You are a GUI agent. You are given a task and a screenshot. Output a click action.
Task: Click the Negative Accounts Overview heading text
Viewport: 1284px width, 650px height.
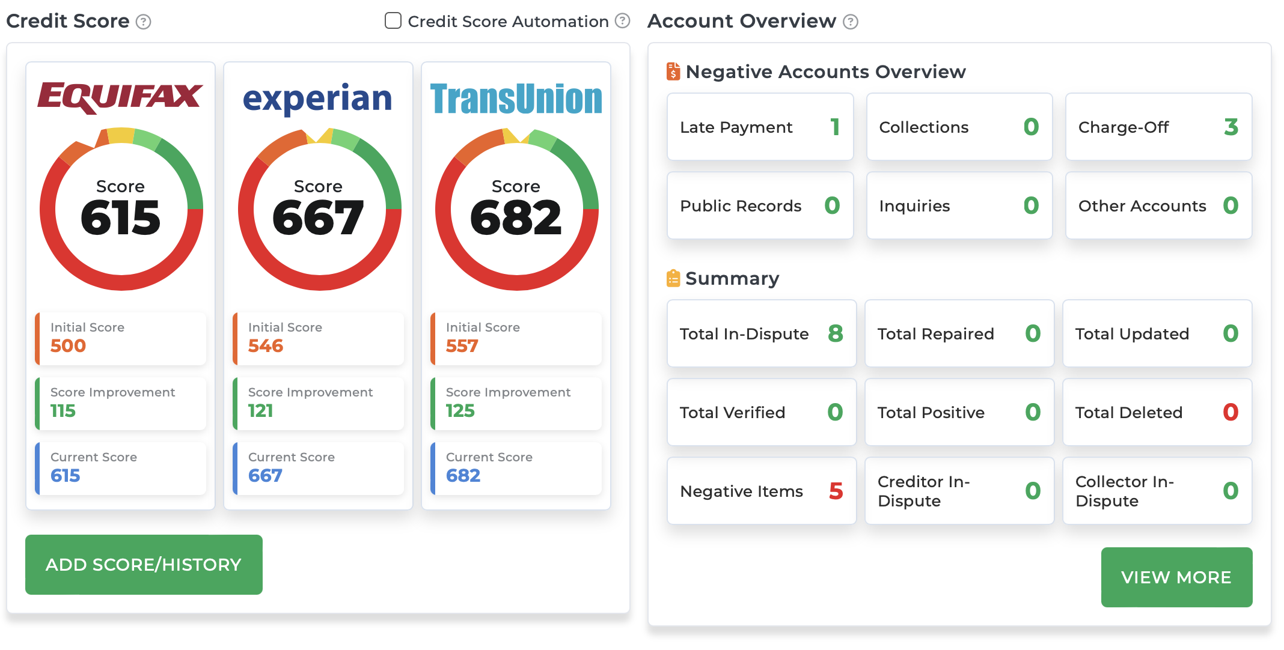pyautogui.click(x=825, y=71)
